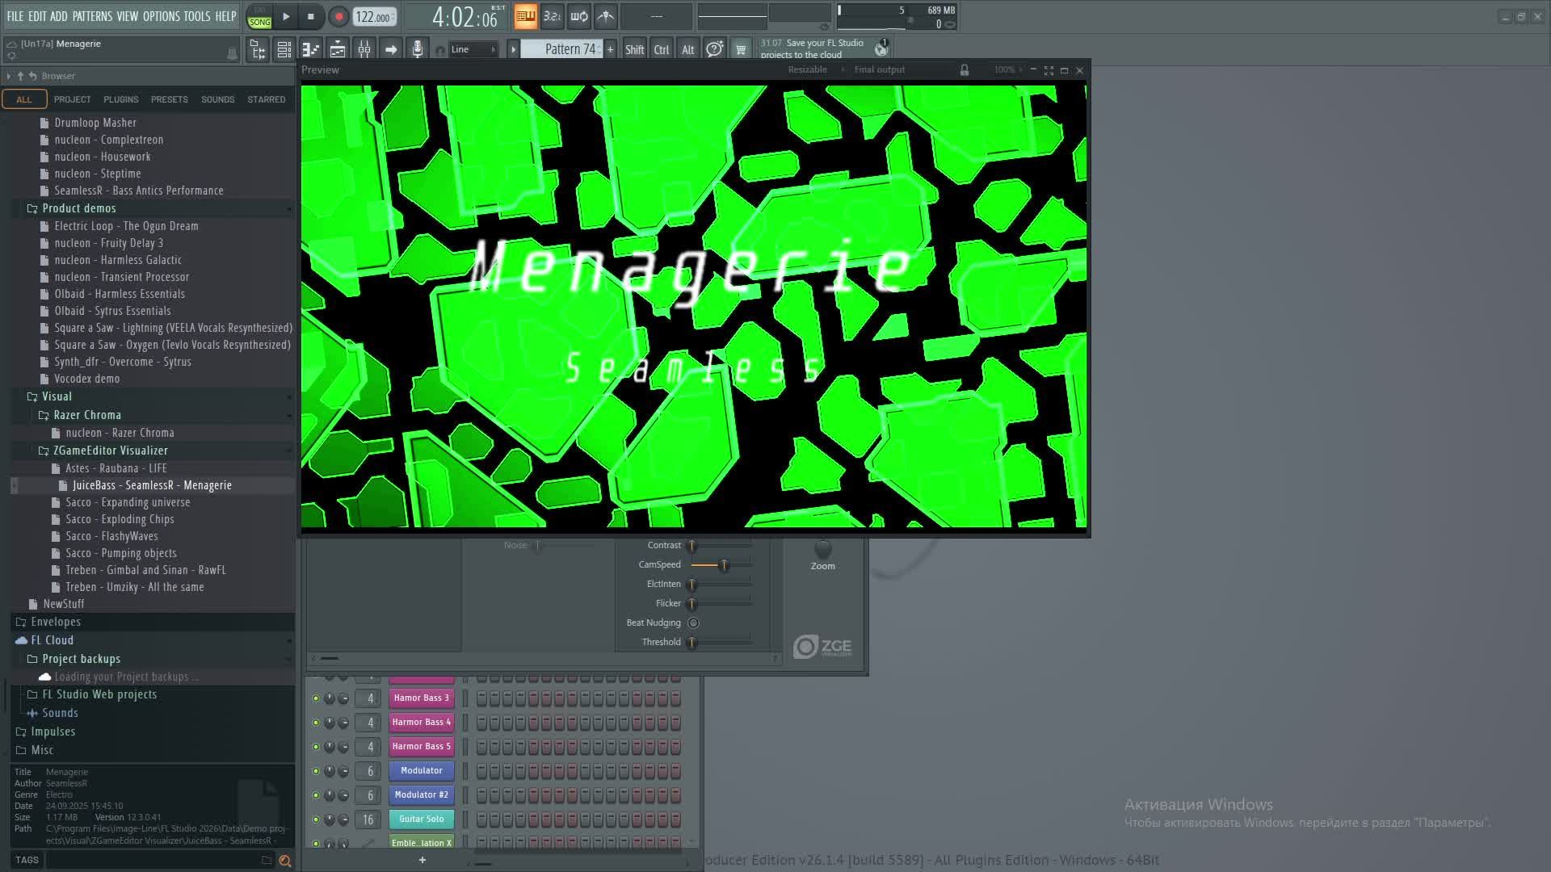
Task: Switch browser to PLUGINS tab
Action: pos(121,99)
